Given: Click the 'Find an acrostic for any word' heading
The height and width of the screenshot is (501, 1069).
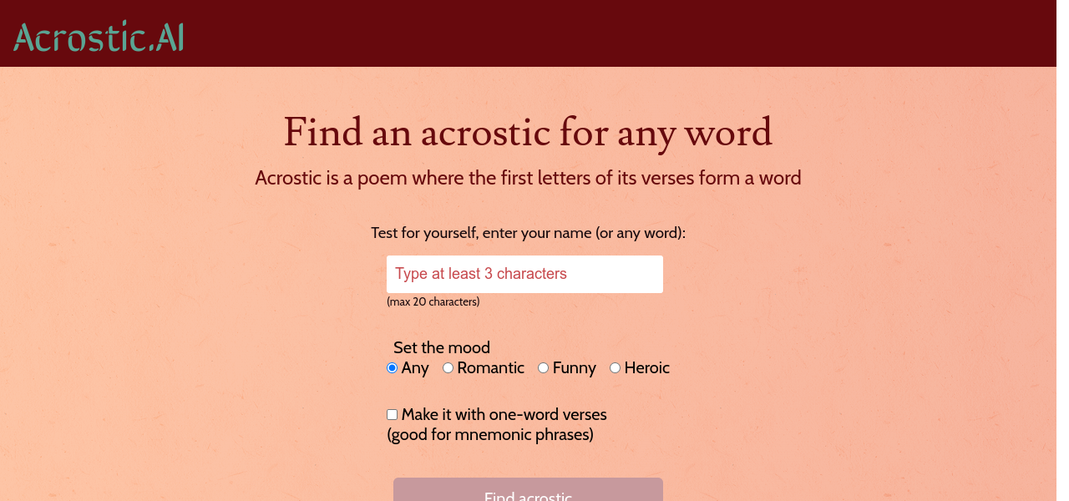Looking at the screenshot, I should click(528, 132).
